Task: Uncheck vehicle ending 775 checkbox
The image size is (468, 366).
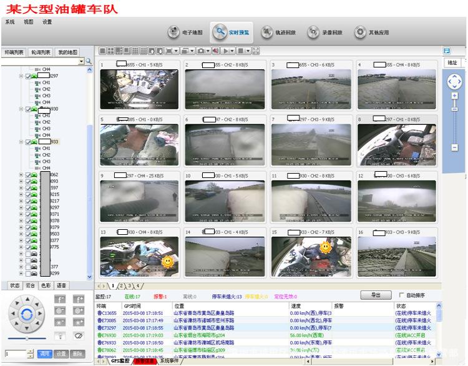Action: (x=28, y=247)
